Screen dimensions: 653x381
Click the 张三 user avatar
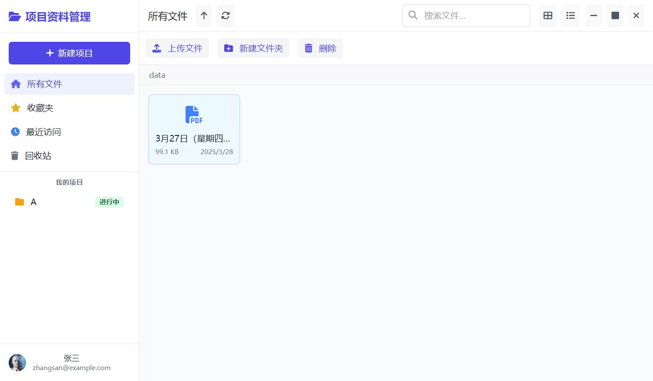tap(17, 363)
